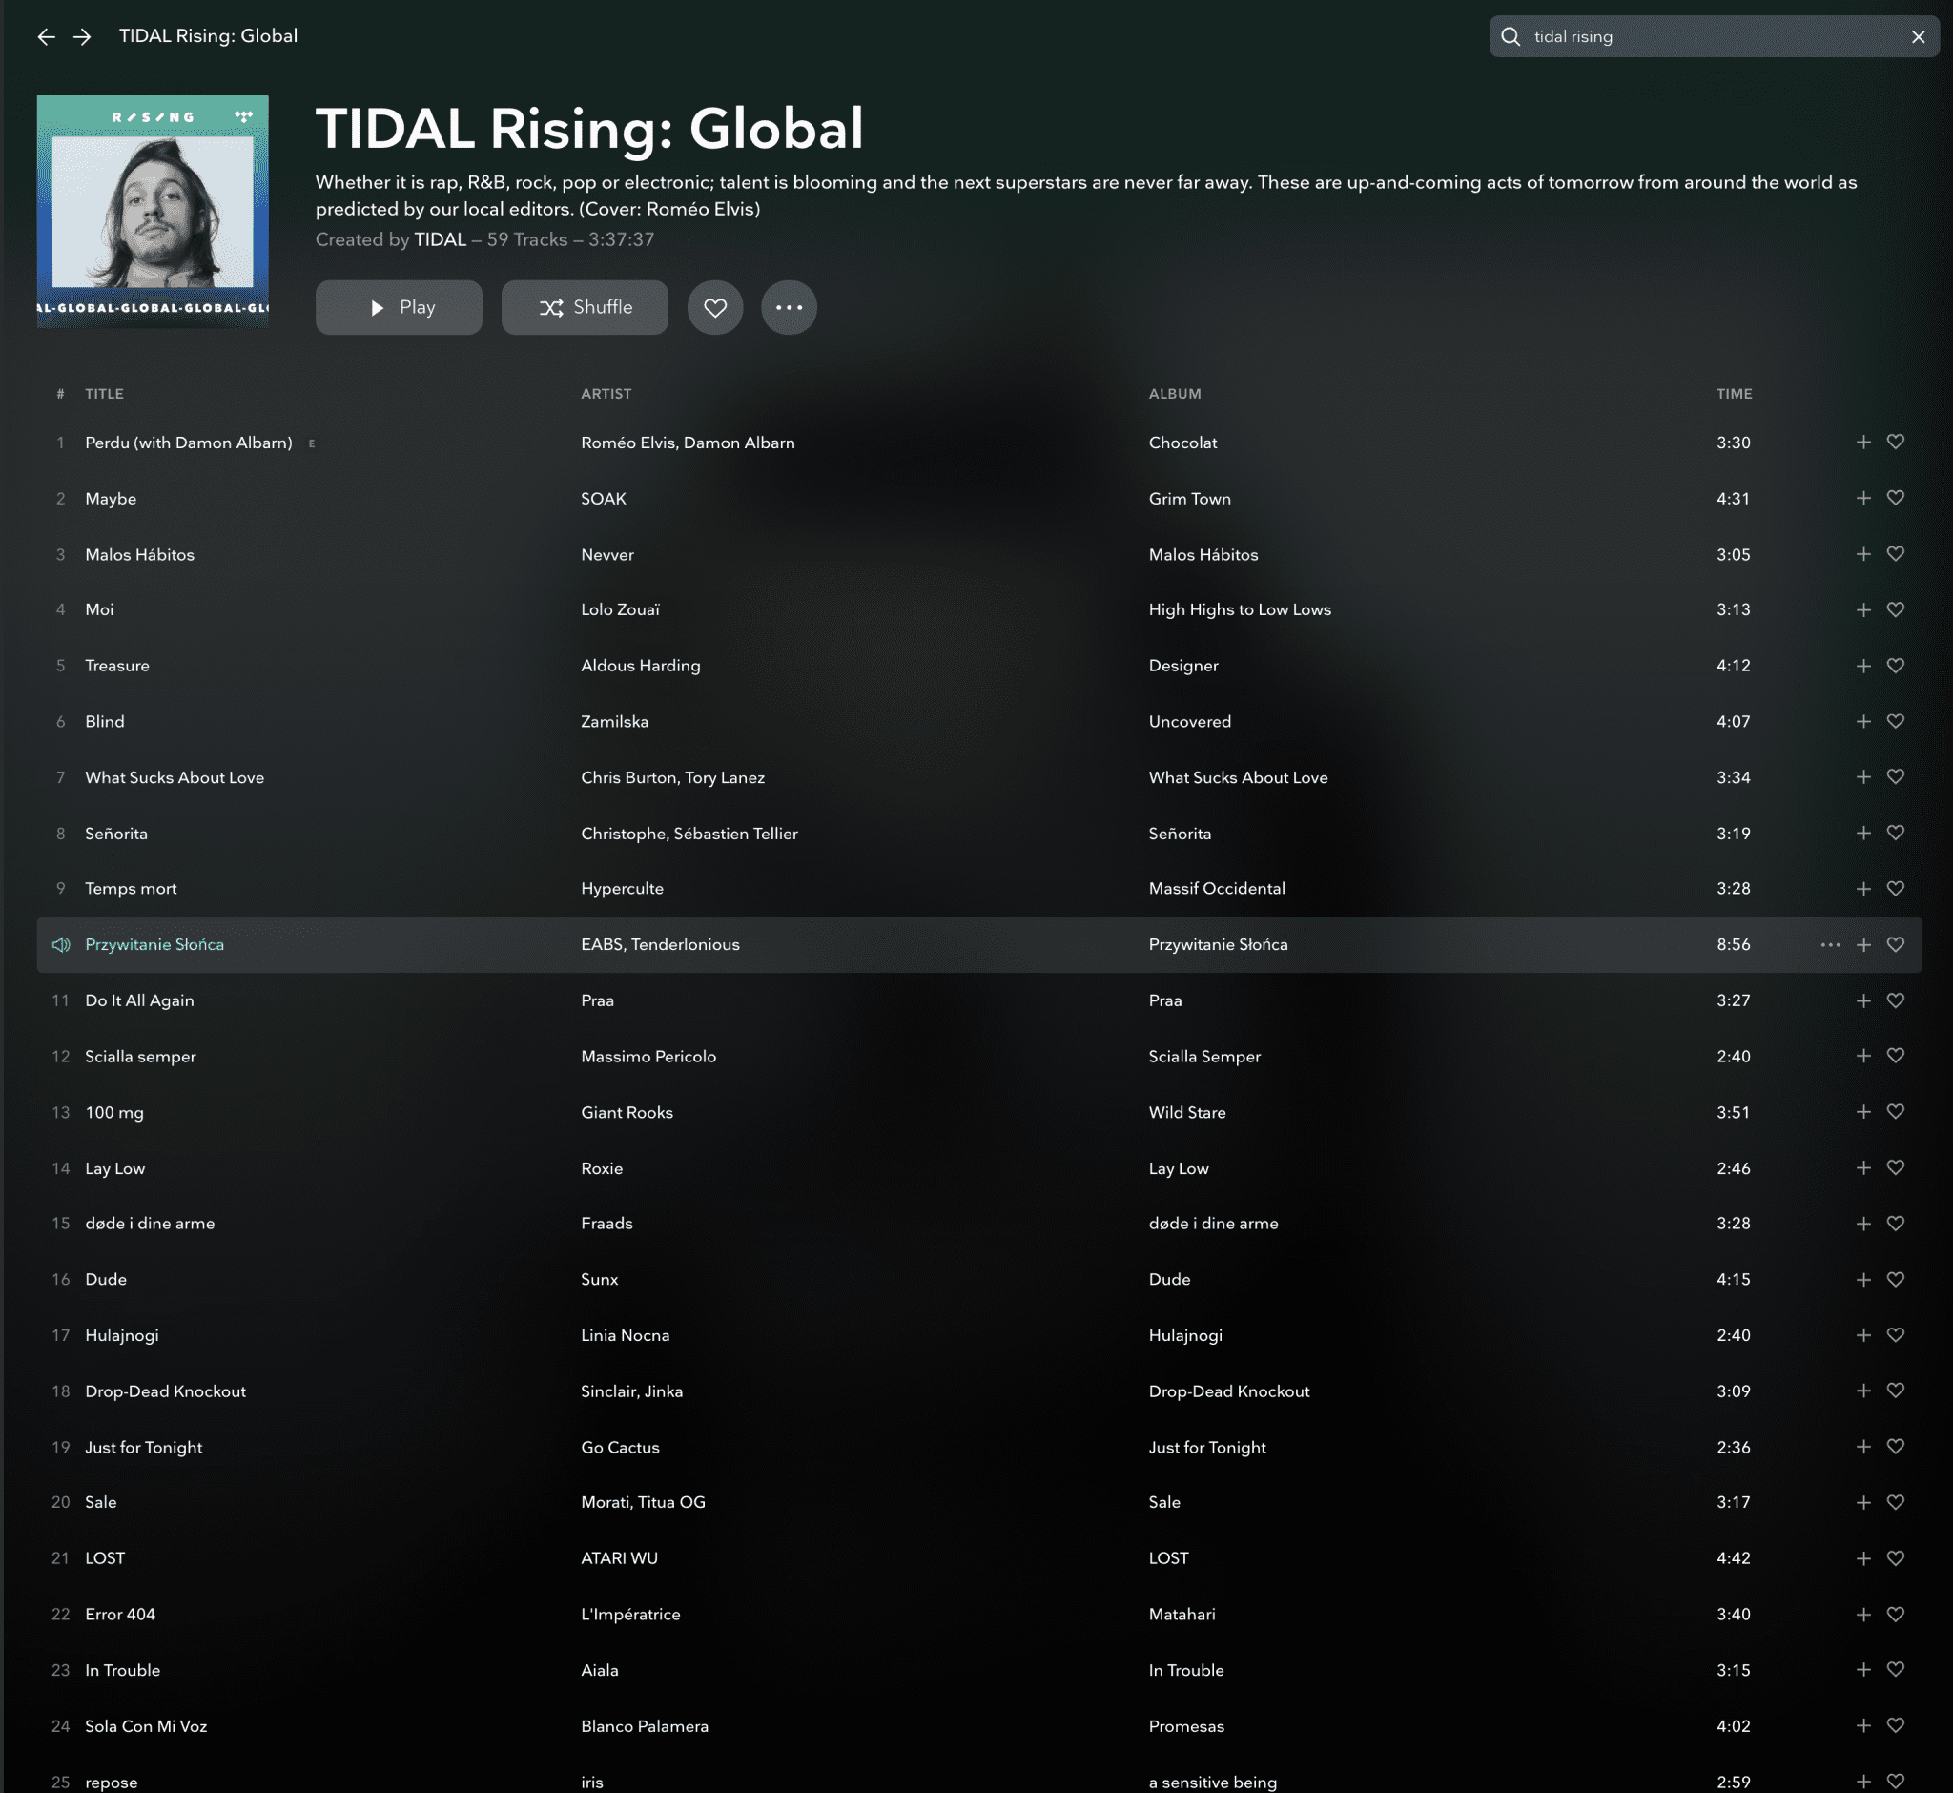Shuffle the playlist

(585, 307)
